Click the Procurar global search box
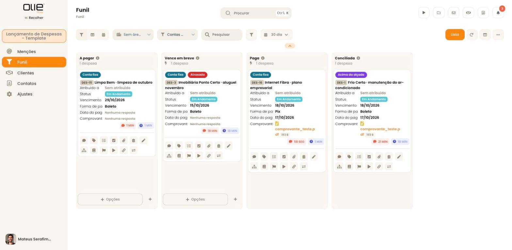Screen dimensions: 512x250 256,13
